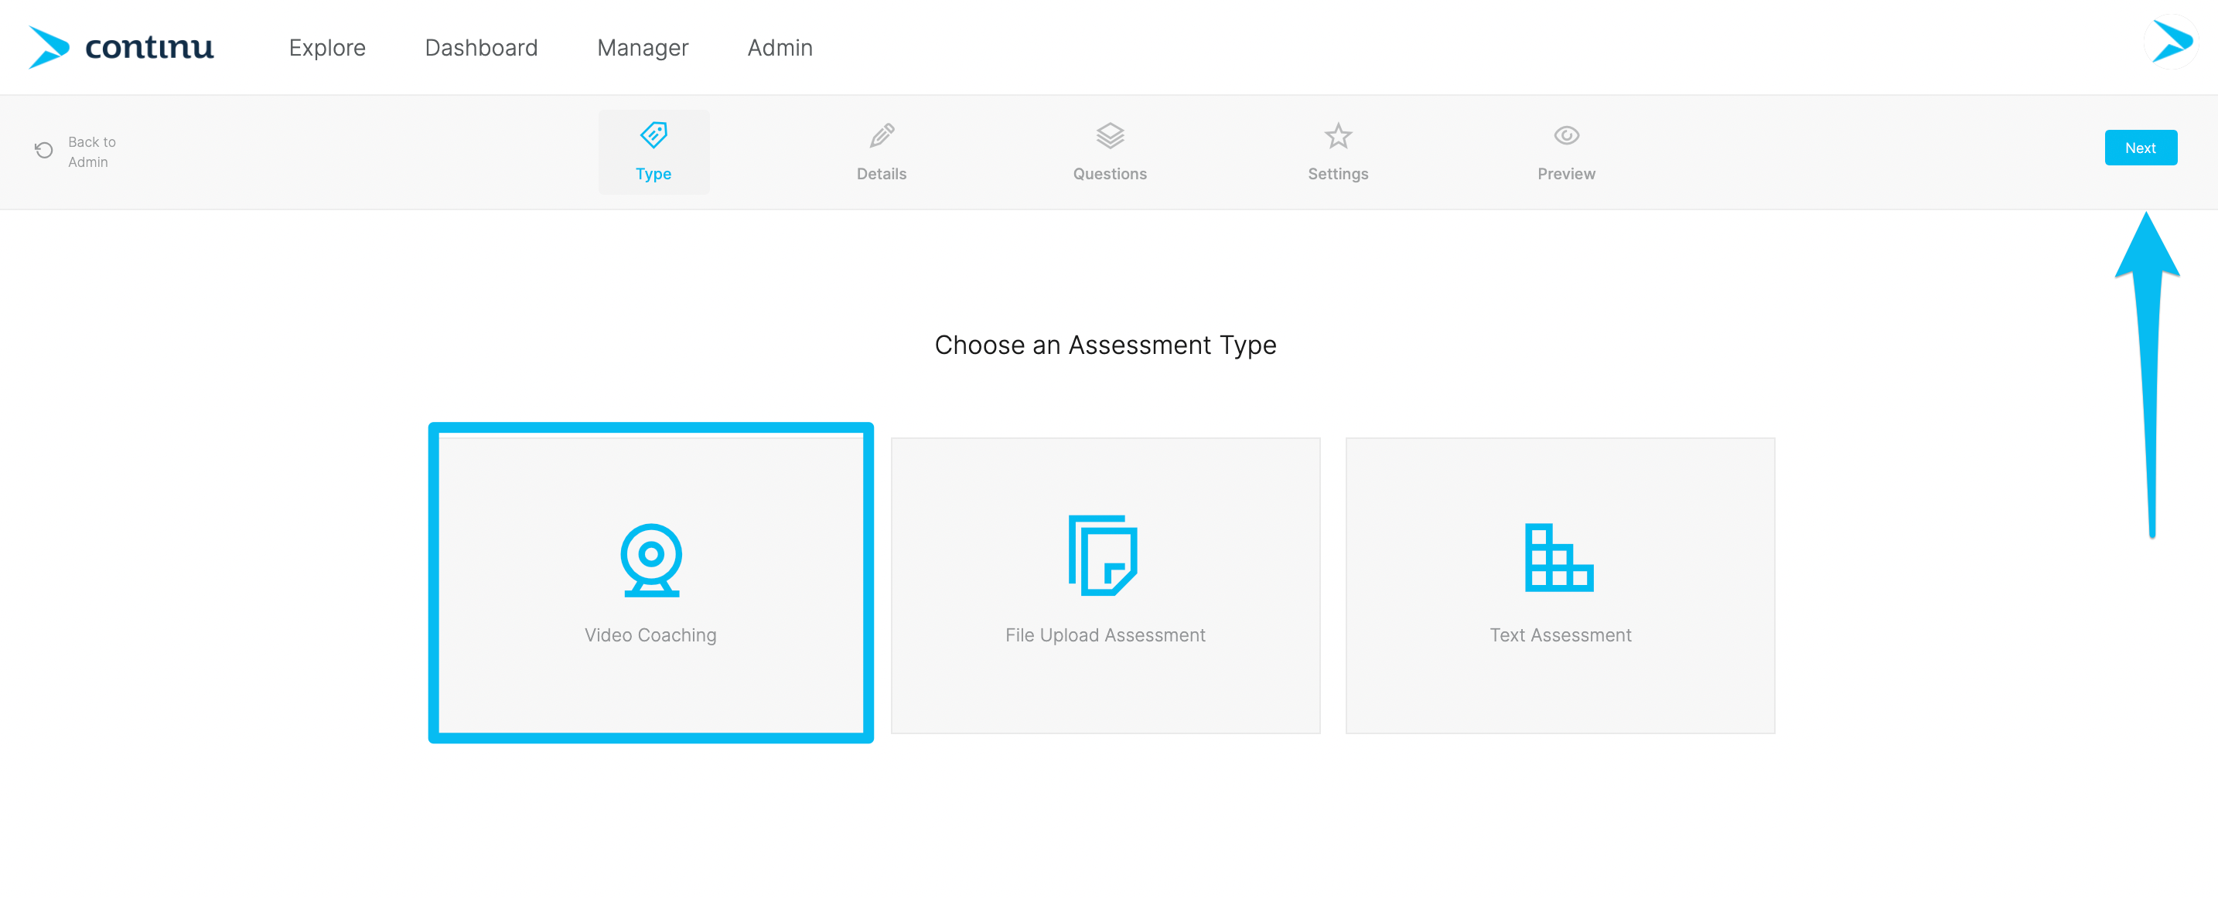Viewport: 2218px width, 898px height.
Task: Switch to the Preview step label
Action: (1566, 174)
